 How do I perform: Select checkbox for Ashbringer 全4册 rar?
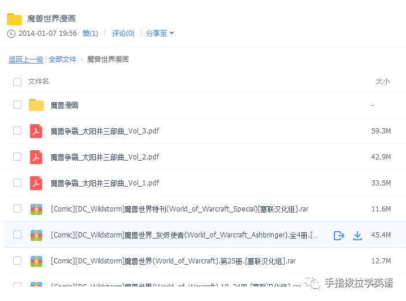click(x=17, y=235)
